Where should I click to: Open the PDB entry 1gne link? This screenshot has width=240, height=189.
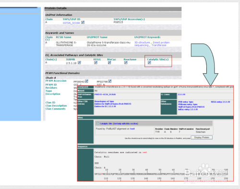pyautogui.click(x=186, y=102)
